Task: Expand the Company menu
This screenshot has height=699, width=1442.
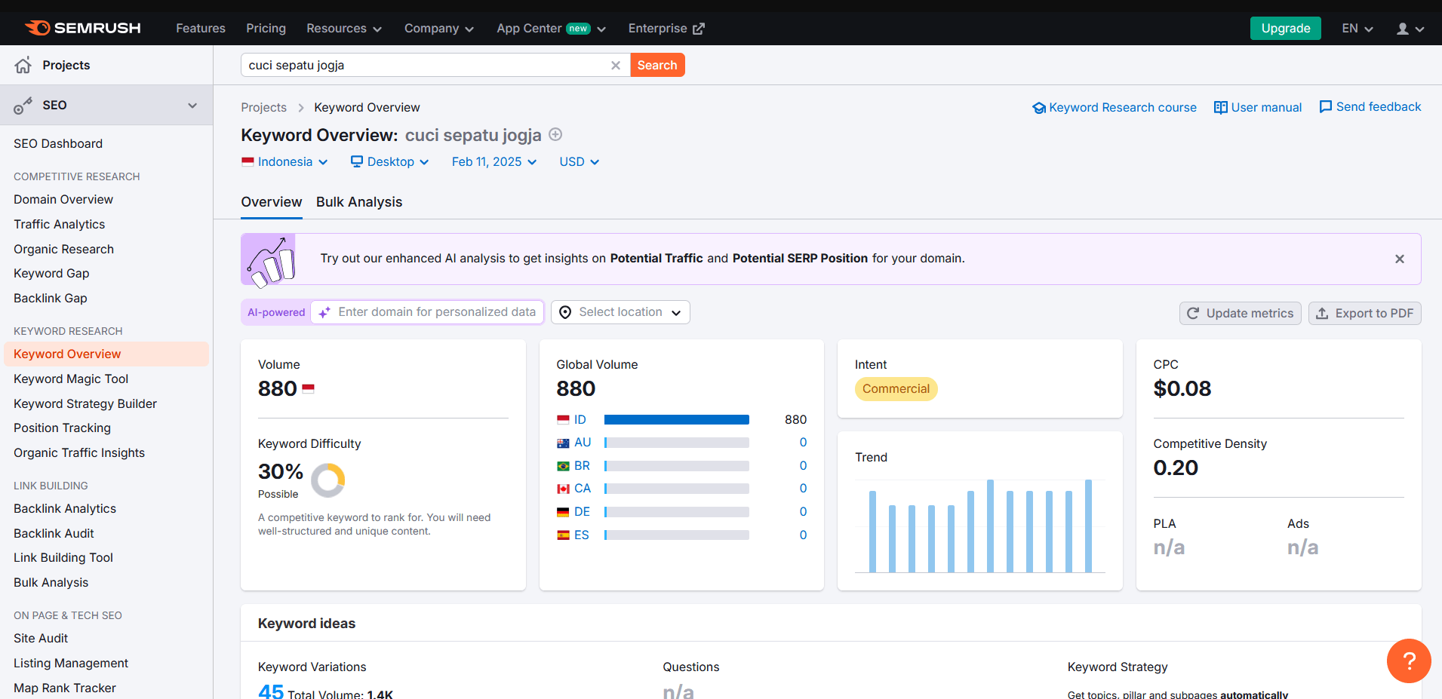Action: [439, 29]
